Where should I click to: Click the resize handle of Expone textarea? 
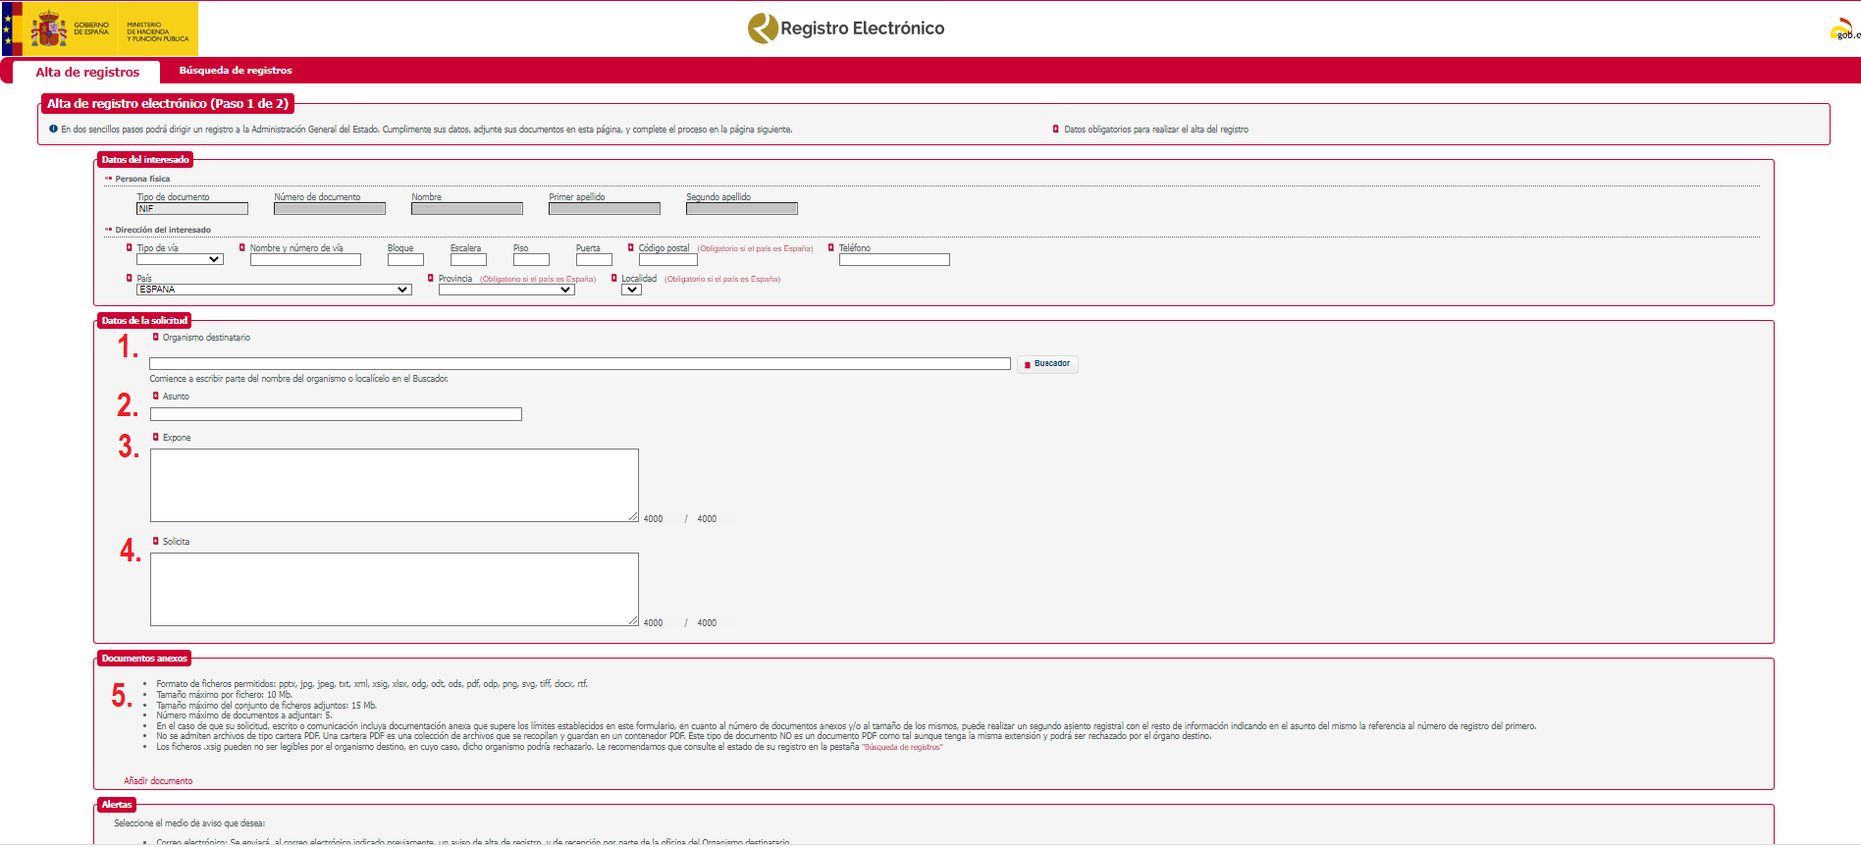tap(633, 516)
